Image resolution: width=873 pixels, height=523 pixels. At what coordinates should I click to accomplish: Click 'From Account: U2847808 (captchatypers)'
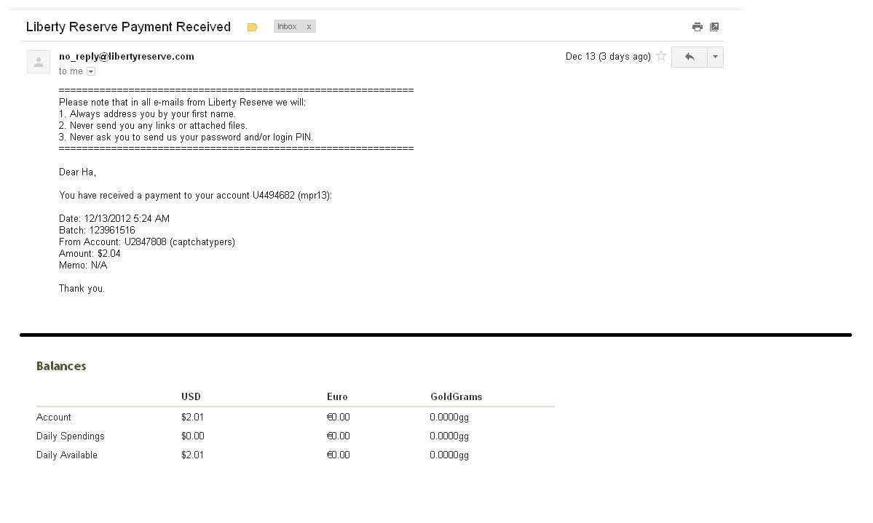coord(147,242)
